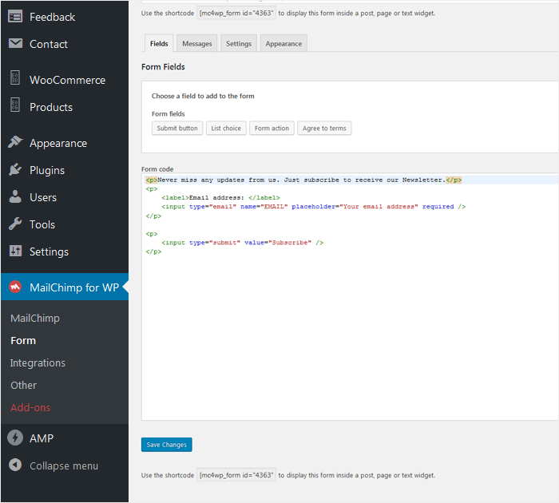The width and height of the screenshot is (559, 503).
Task: Select the bottom shortcode field
Action: (x=236, y=475)
